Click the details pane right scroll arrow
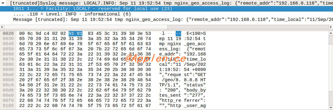The height and width of the screenshot is (110, 333). point(331,27)
